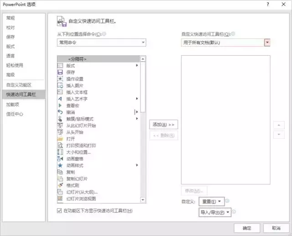Expand the 插入艺术字 submenu arrow
292x236 pixels.
(137, 99)
